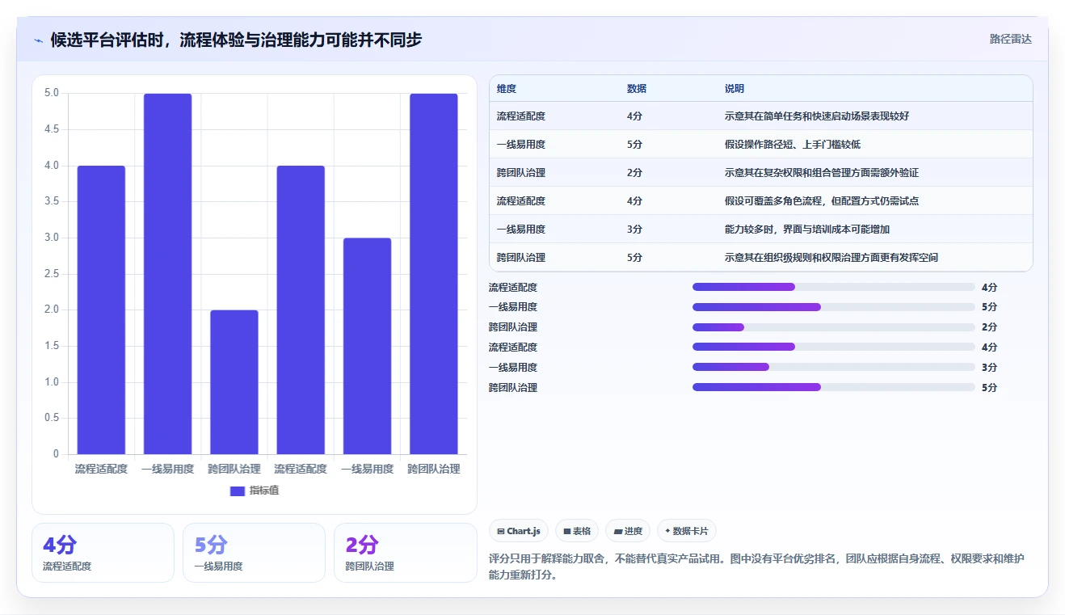The width and height of the screenshot is (1065, 615).
Task: Select the 表格 chip
Action: tap(577, 531)
